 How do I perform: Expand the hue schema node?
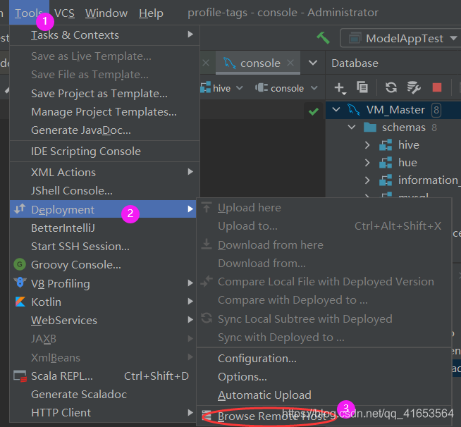[x=367, y=163]
